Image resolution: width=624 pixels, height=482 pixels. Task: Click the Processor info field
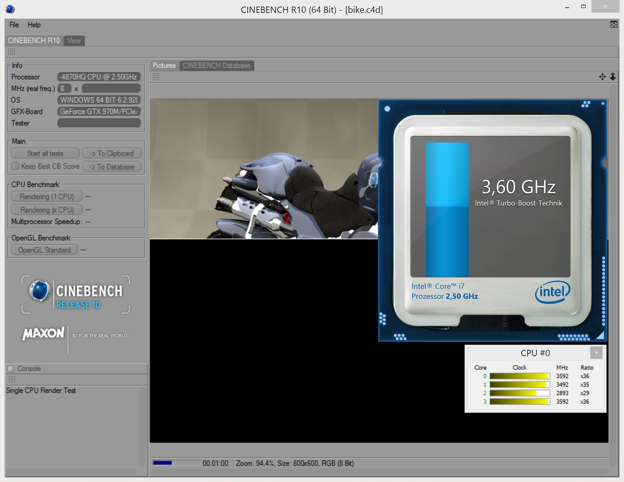99,77
